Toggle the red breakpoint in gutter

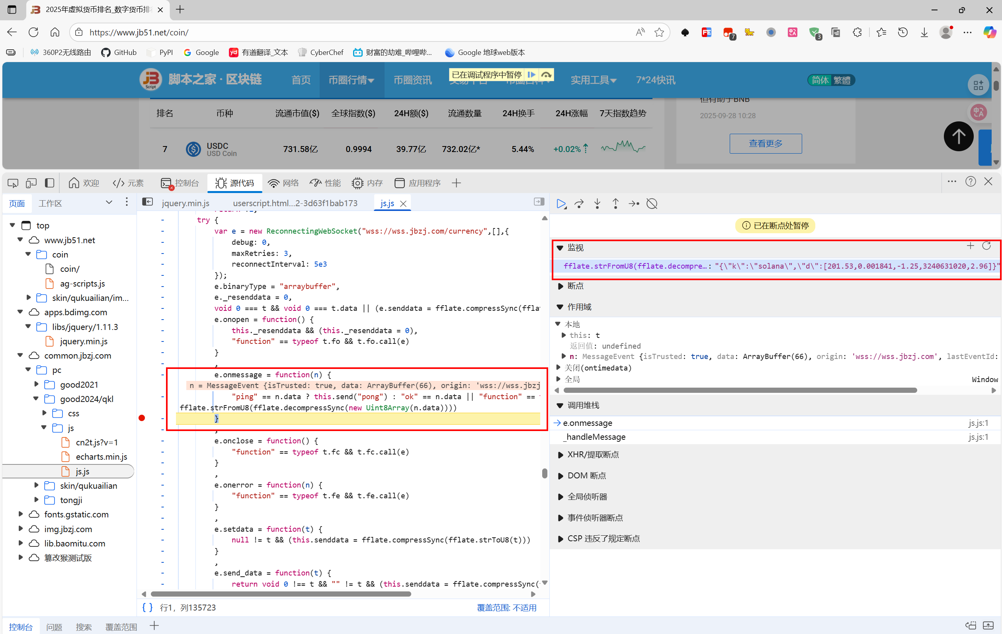click(x=142, y=418)
